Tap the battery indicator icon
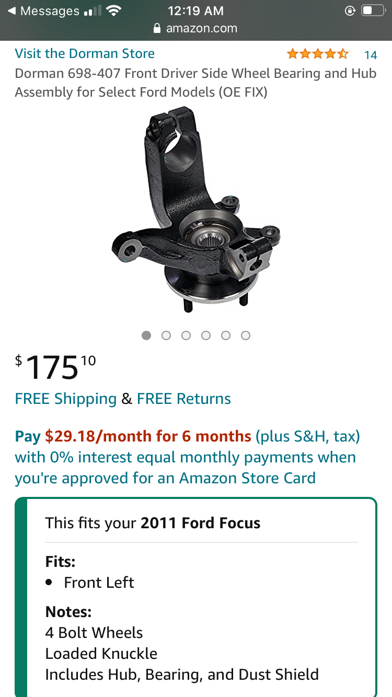This screenshot has width=392, height=697. (373, 10)
